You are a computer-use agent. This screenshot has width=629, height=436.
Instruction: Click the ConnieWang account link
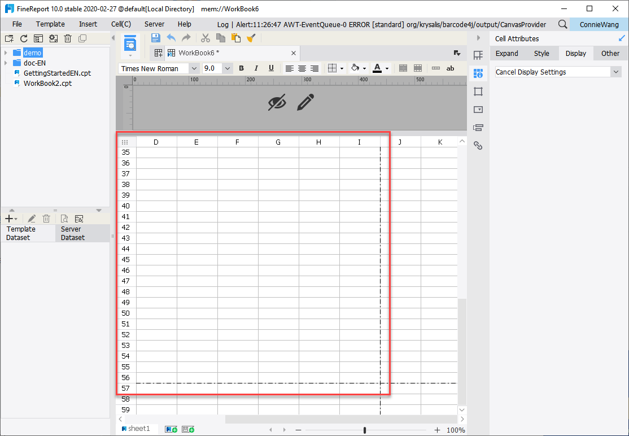pos(599,24)
